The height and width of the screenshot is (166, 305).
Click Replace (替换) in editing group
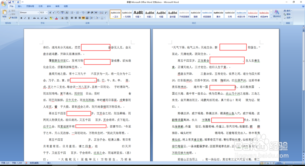click(287, 14)
